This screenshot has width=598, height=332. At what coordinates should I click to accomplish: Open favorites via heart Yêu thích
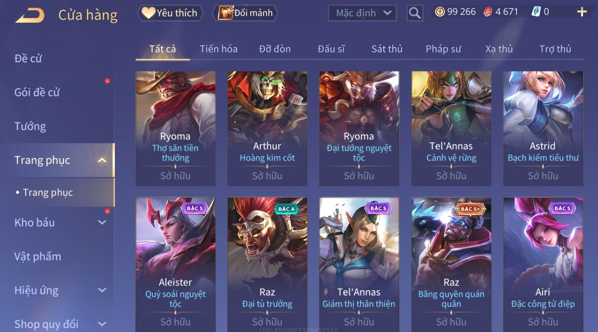pyautogui.click(x=170, y=13)
